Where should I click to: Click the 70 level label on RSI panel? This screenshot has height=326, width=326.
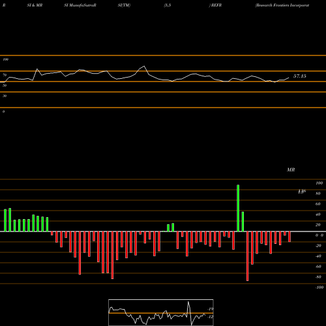pos(5,75)
